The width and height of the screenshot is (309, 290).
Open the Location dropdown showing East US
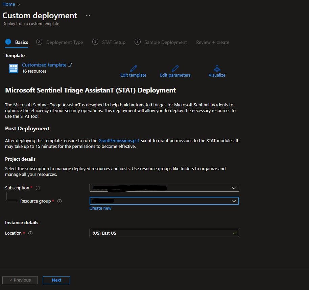[x=164, y=233]
